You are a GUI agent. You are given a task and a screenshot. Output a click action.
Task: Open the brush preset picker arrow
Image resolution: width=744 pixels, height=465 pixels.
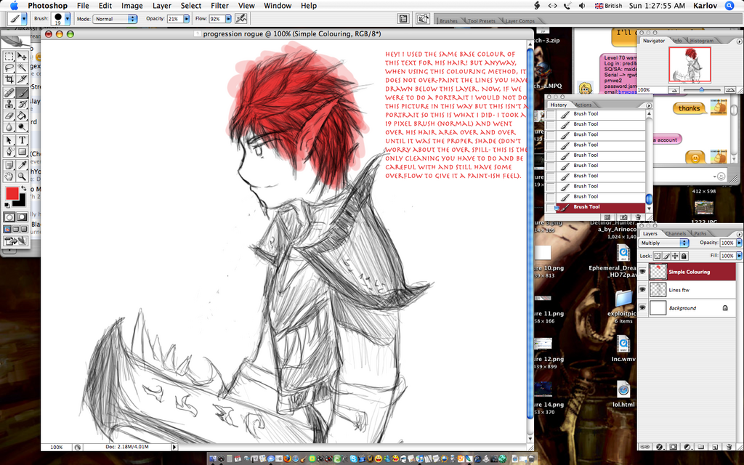click(68, 19)
